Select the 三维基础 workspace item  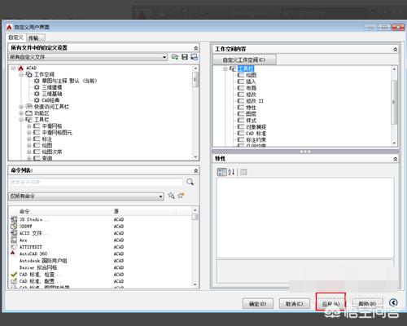52,94
